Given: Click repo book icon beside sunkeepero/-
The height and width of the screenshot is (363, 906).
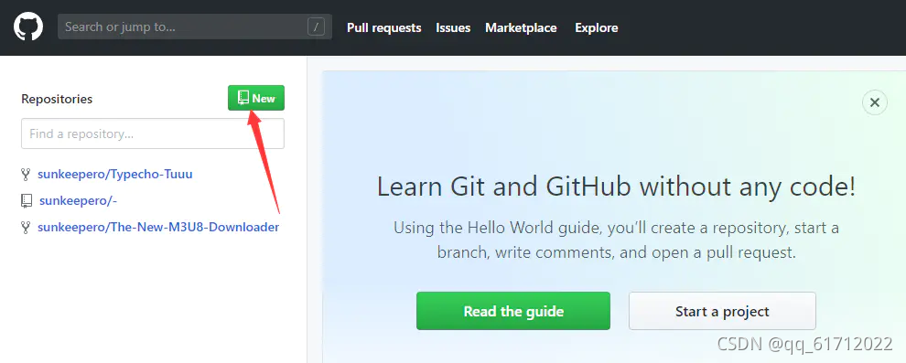Looking at the screenshot, I should tap(26, 201).
